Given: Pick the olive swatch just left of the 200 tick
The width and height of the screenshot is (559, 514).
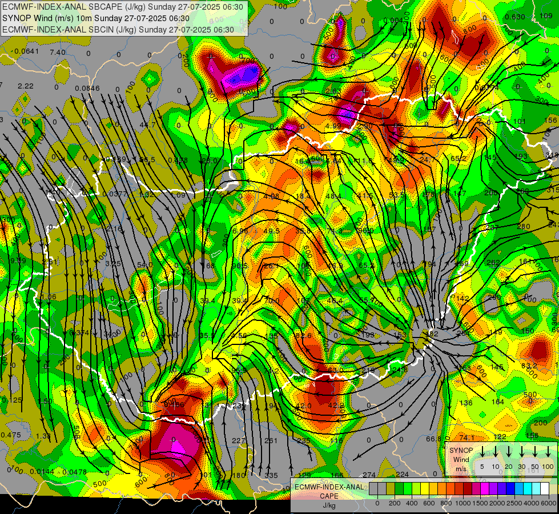Looking at the screenshot, I should (x=391, y=488).
